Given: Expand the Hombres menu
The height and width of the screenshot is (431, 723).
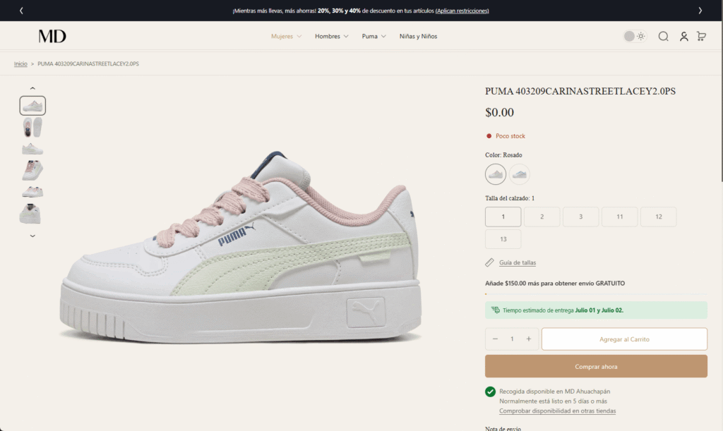Looking at the screenshot, I should pos(332,36).
